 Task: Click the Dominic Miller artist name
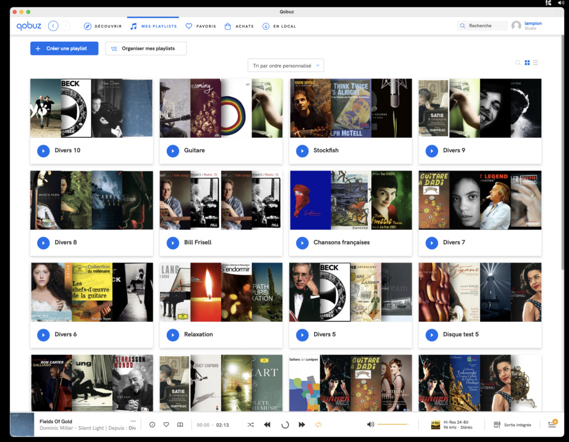[56, 428]
